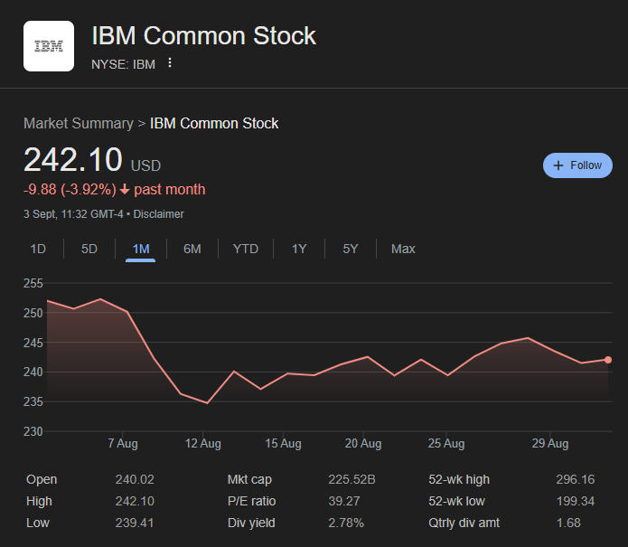
Task: Click the 12 Aug chart date label
Action: (x=203, y=444)
